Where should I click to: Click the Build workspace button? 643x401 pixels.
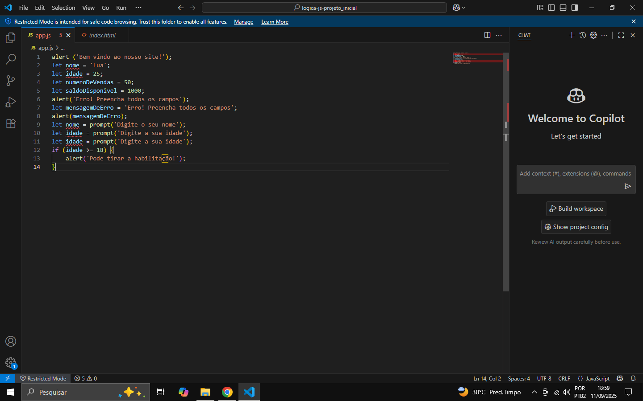pos(576,209)
